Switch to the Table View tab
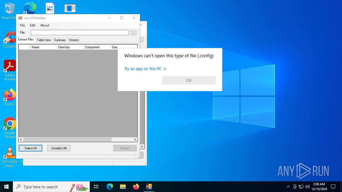This screenshot has width=342, height=192. click(x=44, y=40)
